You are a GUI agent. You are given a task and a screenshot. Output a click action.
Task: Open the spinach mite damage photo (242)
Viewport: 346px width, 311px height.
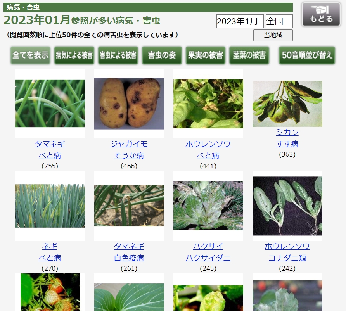pos(287,206)
